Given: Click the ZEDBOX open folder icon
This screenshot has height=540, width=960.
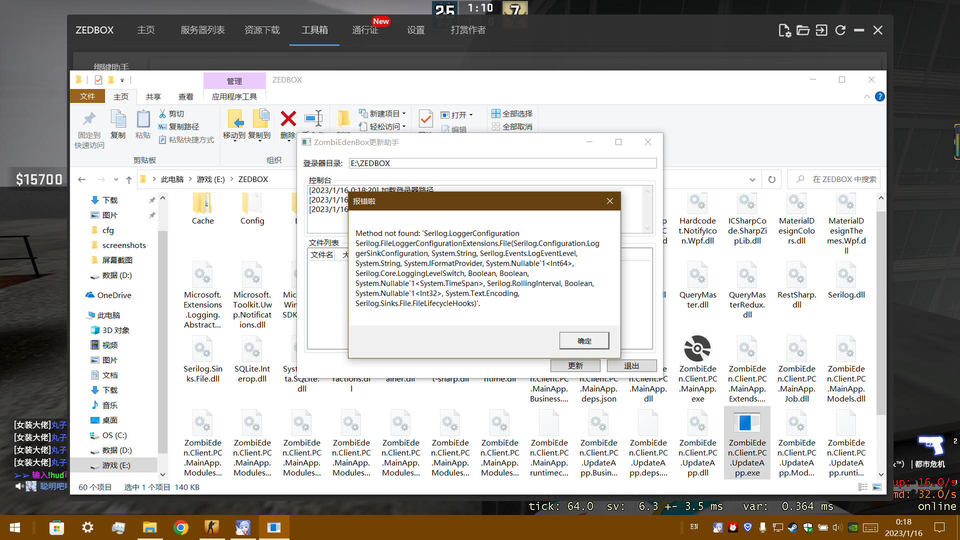Looking at the screenshot, I should 802,30.
